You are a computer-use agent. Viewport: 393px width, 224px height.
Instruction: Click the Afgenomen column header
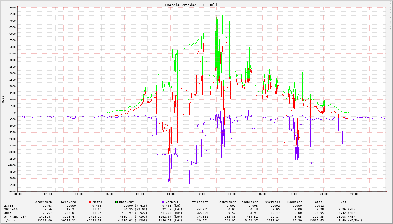pos(44,202)
